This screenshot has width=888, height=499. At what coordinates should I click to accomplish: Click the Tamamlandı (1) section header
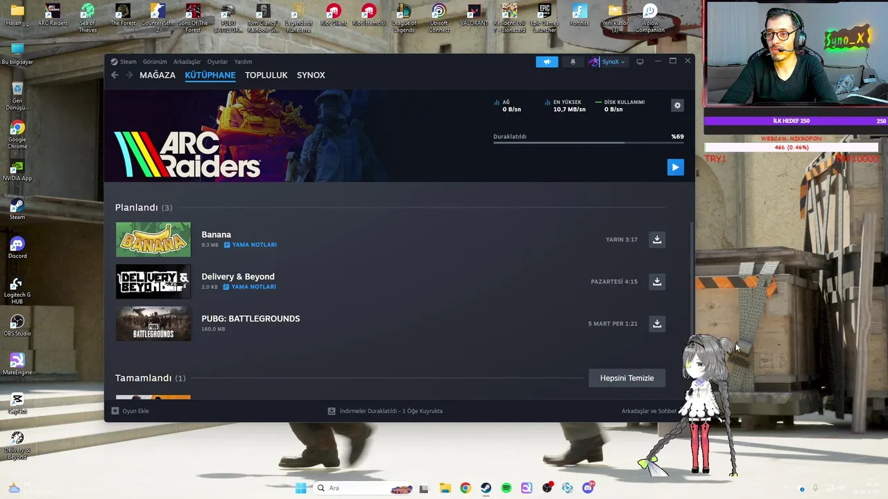(x=151, y=378)
